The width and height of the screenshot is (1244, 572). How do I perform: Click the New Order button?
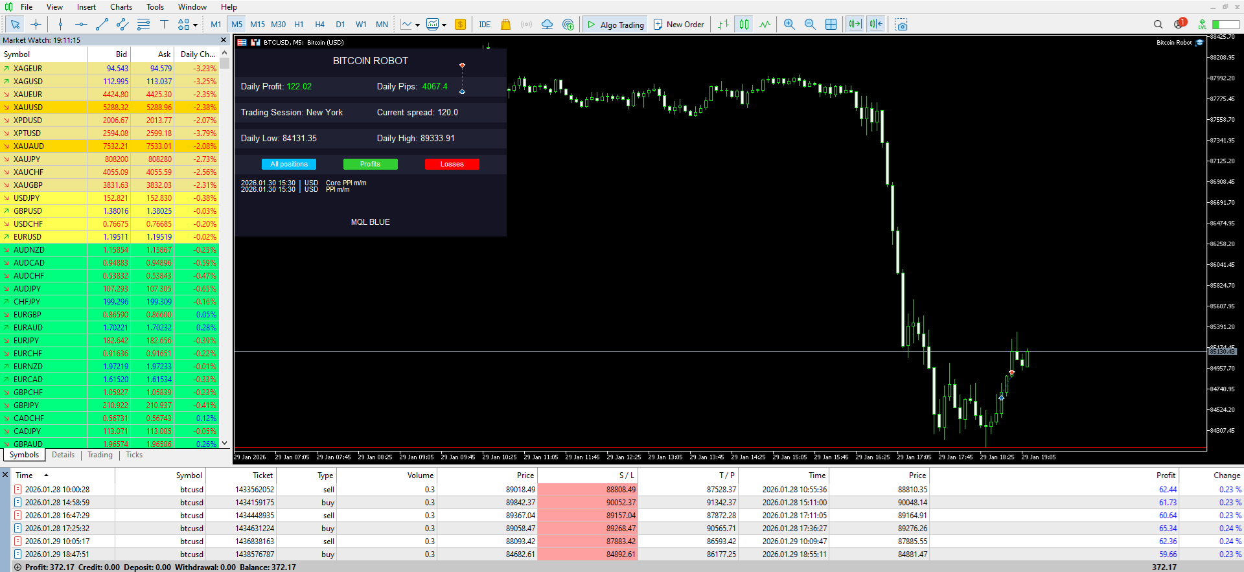coord(679,25)
